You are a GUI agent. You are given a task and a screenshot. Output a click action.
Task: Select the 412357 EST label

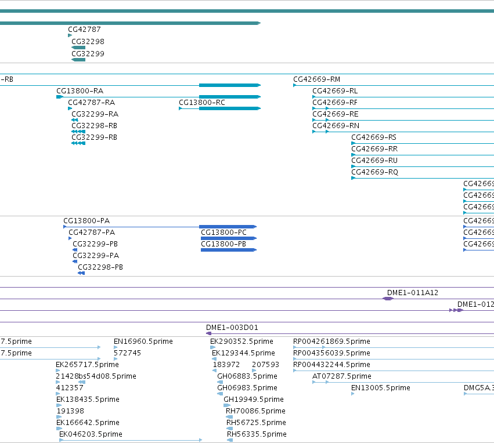click(x=70, y=388)
